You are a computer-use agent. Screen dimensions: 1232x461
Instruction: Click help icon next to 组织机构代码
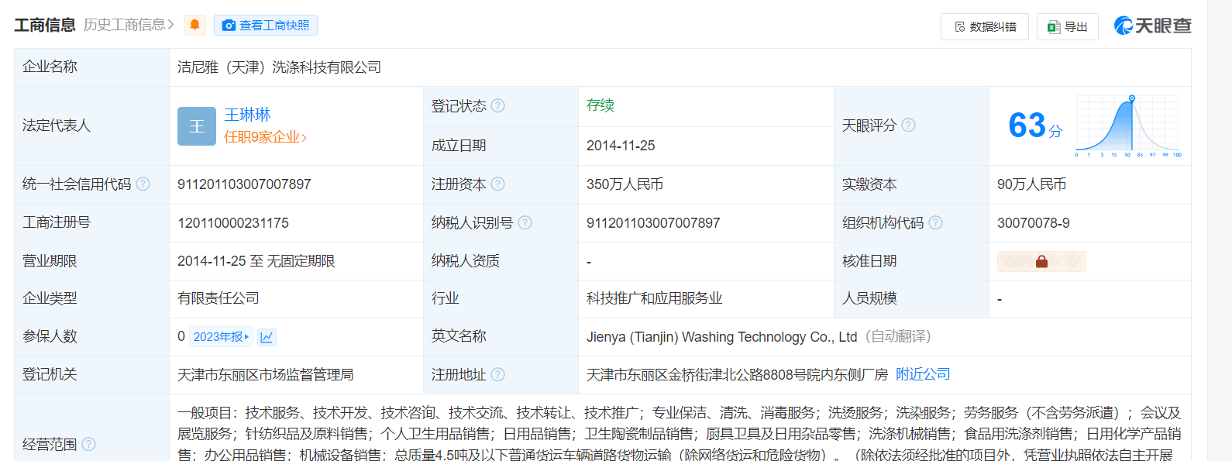click(936, 222)
